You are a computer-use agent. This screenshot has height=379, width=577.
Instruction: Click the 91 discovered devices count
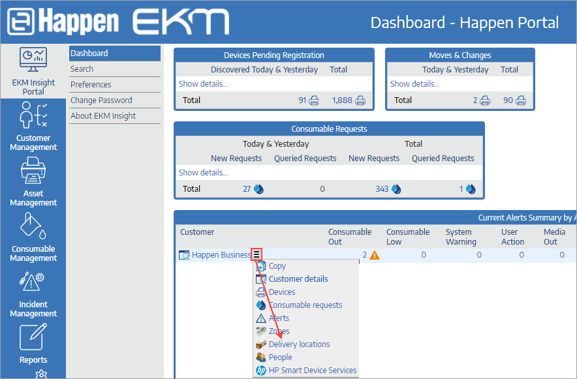(302, 100)
